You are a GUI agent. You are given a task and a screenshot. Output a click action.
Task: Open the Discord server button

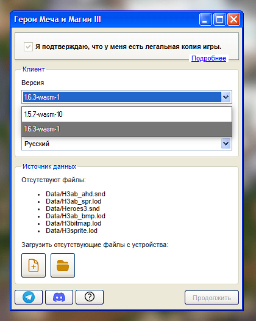59,297
